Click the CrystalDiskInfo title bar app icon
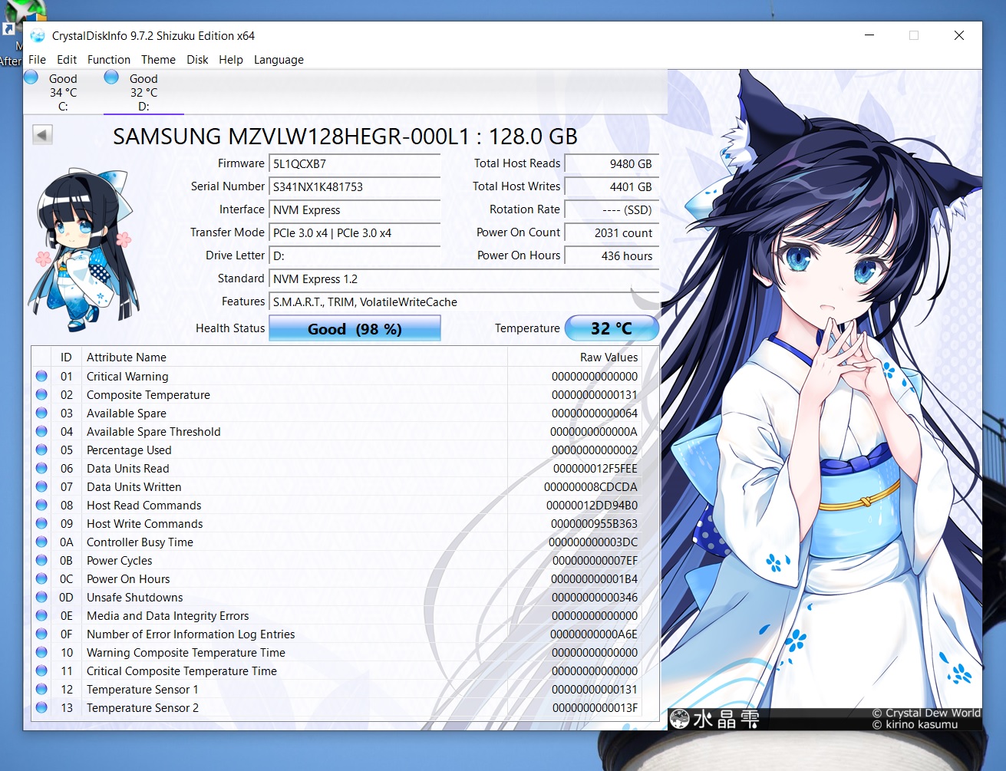The image size is (1006, 771). coord(38,36)
